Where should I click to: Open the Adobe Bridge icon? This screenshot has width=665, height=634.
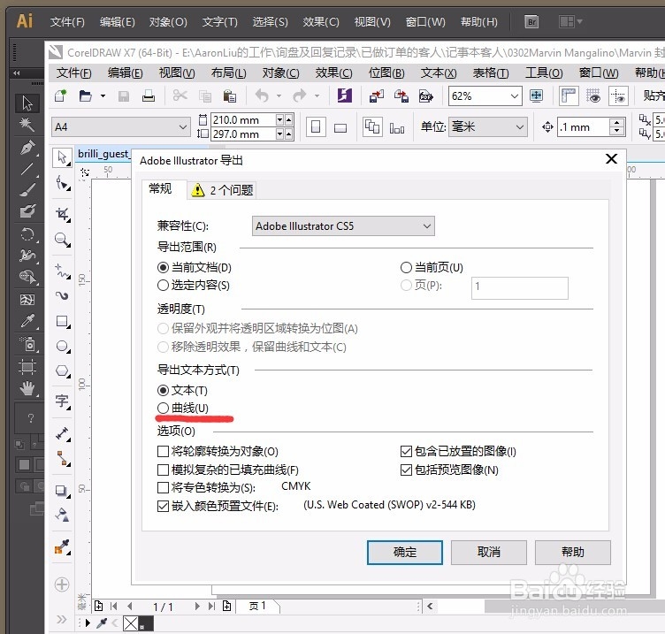531,21
